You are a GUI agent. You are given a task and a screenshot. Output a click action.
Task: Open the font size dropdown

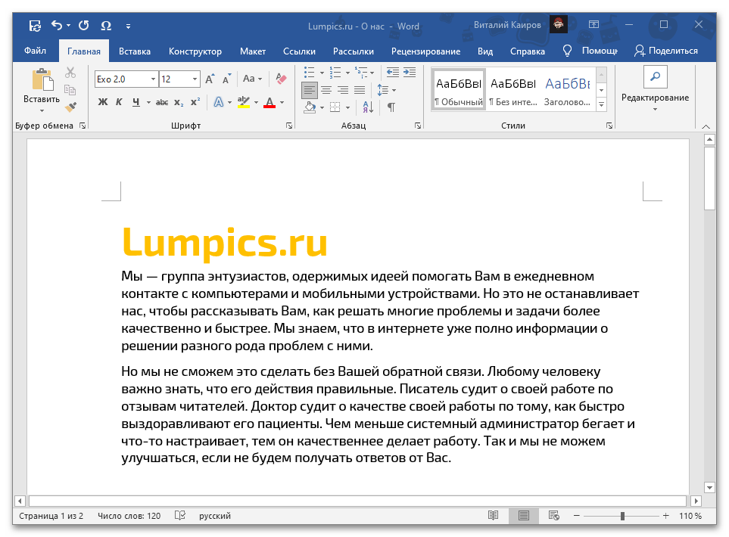tap(195, 79)
